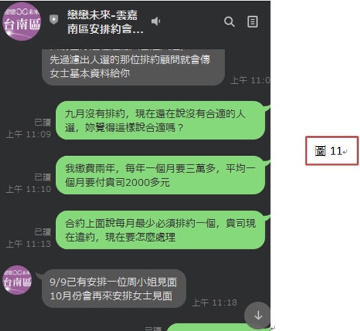Viewport: 360px width, 331px height.
Task: Click the 上午 11:09 timestamp
Action: [28, 134]
